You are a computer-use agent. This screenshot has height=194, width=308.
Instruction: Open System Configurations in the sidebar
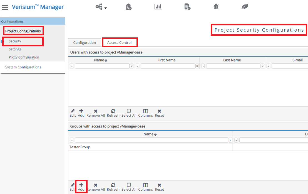(x=23, y=67)
